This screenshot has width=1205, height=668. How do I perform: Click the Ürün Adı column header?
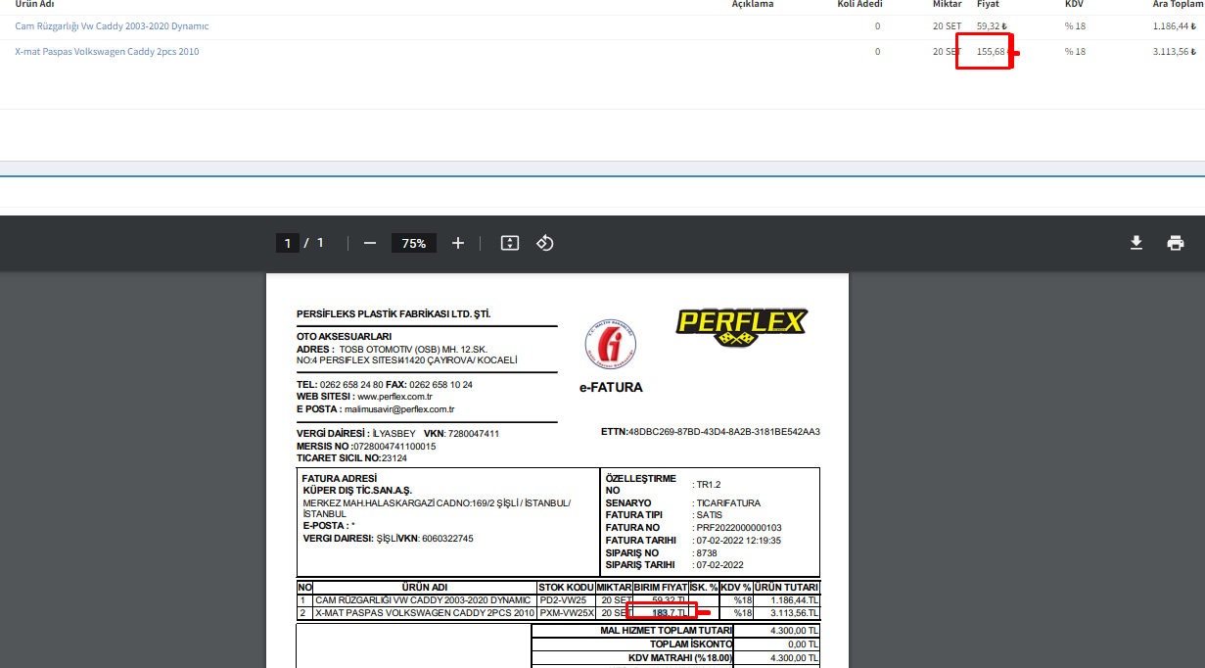[34, 5]
